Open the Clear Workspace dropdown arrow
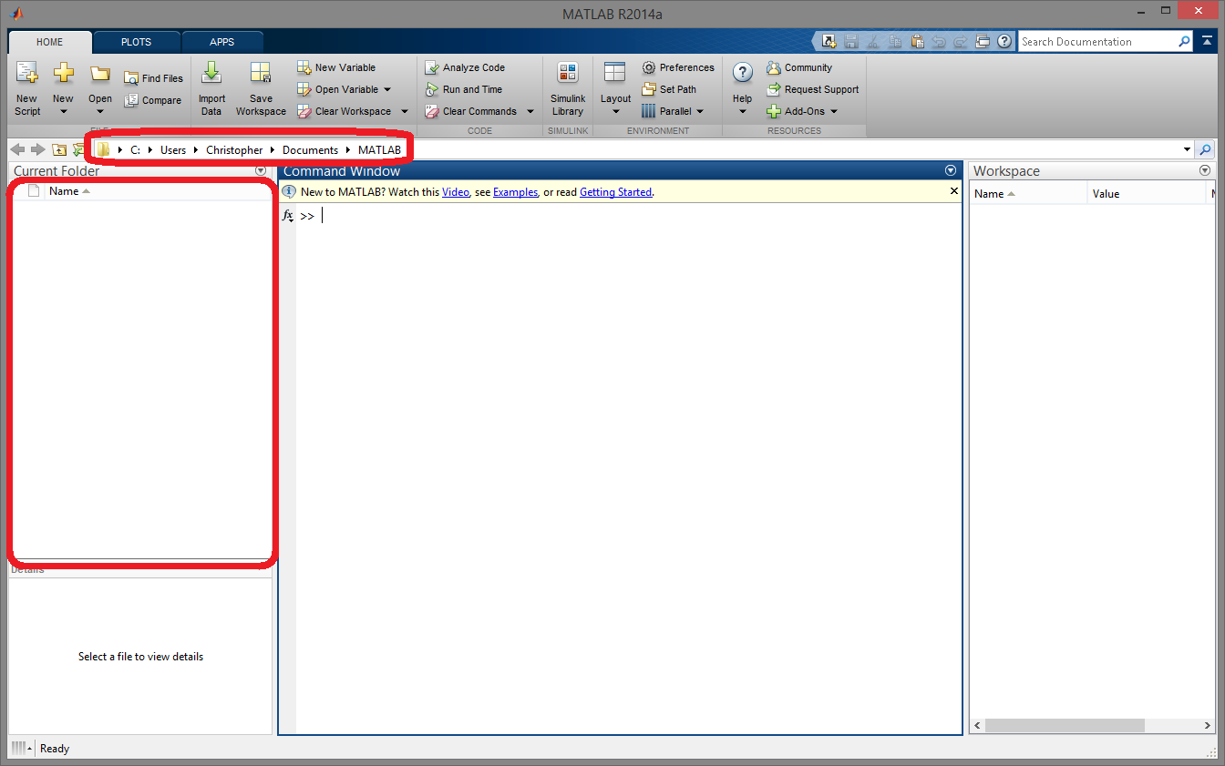 [x=405, y=110]
